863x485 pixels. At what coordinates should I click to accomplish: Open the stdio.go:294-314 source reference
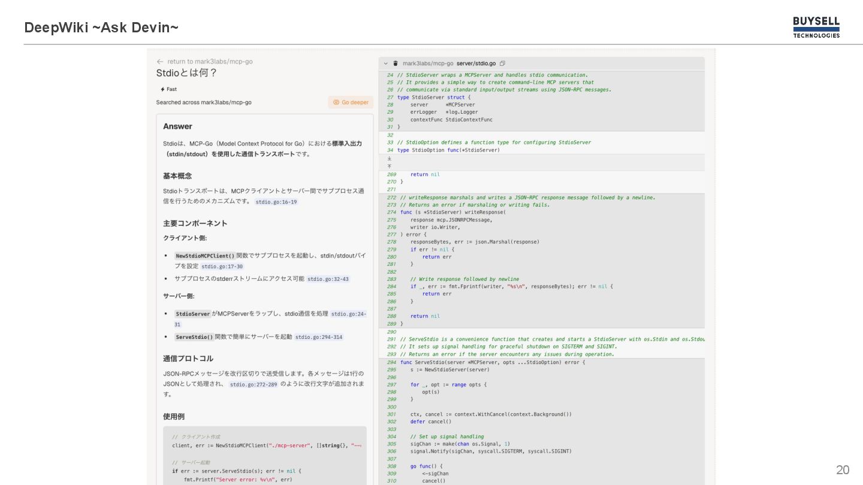pyautogui.click(x=319, y=337)
